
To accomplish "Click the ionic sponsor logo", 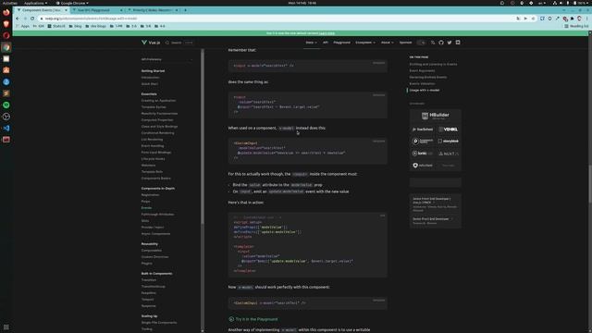I will click(423, 154).
